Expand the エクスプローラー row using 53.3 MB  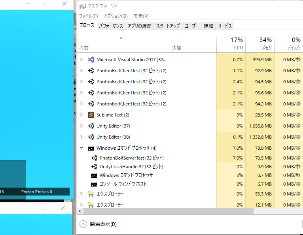81,194
